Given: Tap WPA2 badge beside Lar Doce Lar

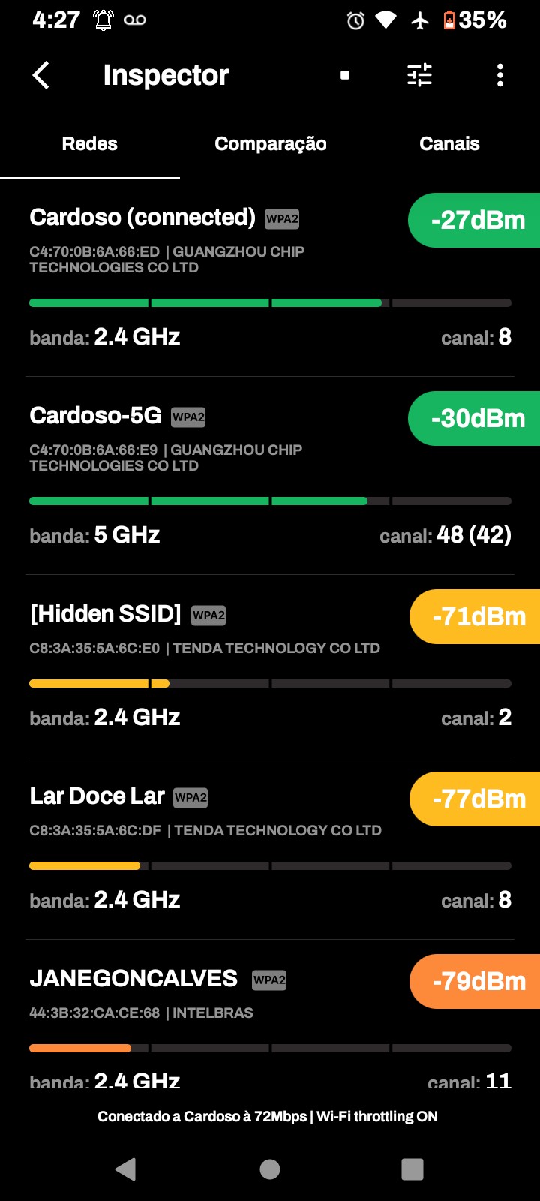Looking at the screenshot, I should pyautogui.click(x=190, y=798).
